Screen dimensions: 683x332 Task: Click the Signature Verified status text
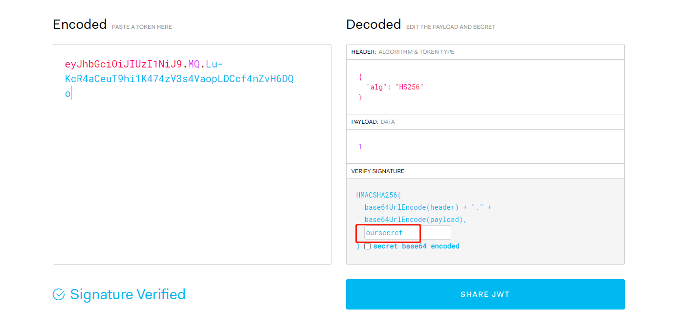coord(128,294)
